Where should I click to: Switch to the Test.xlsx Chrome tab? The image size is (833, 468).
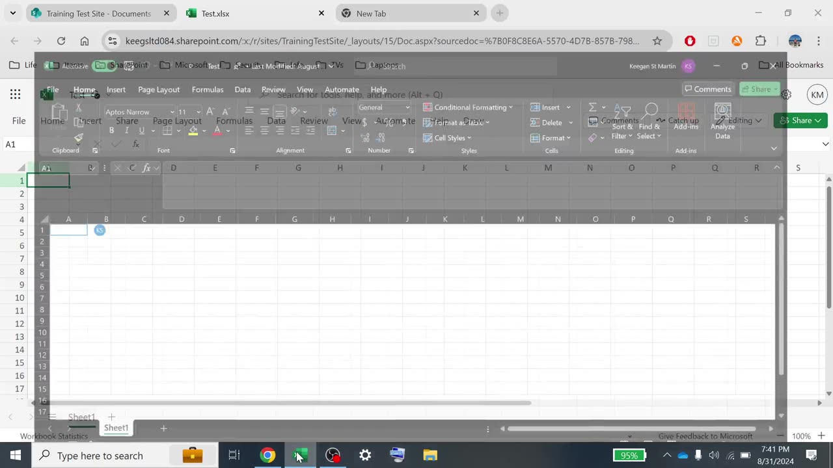click(254, 13)
